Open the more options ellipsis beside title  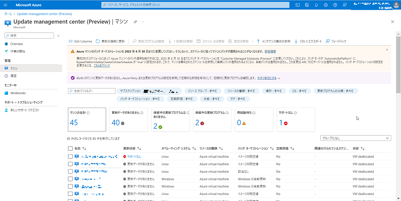(x=142, y=22)
